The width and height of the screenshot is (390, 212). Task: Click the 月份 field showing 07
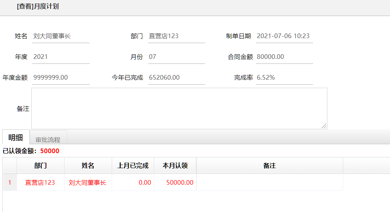click(x=176, y=57)
